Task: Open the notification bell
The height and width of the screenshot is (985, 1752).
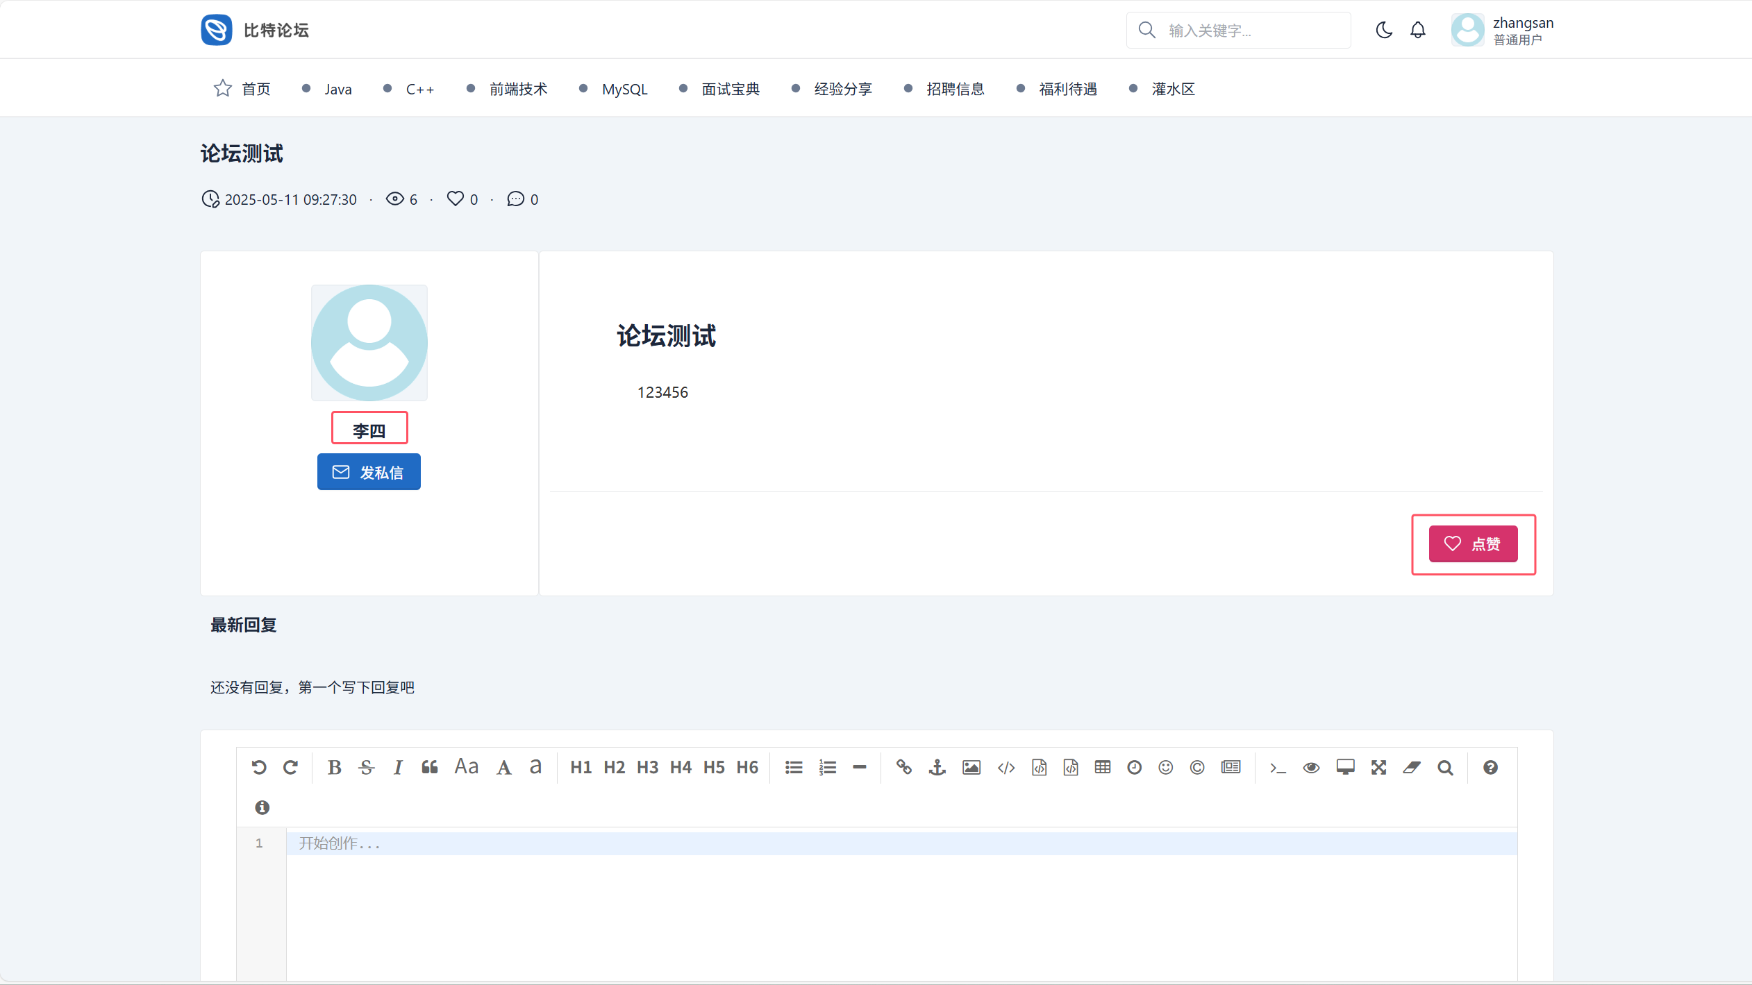Action: 1417,30
